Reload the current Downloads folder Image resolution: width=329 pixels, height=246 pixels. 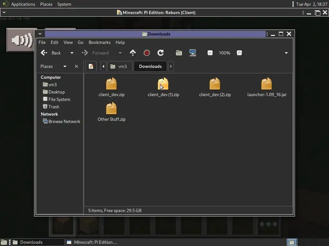pos(161,53)
